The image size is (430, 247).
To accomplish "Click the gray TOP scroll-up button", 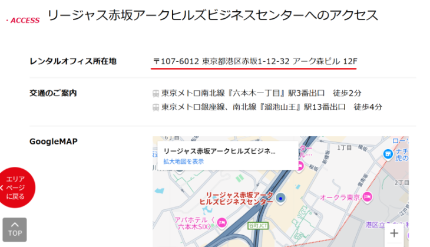I will pos(15,230).
